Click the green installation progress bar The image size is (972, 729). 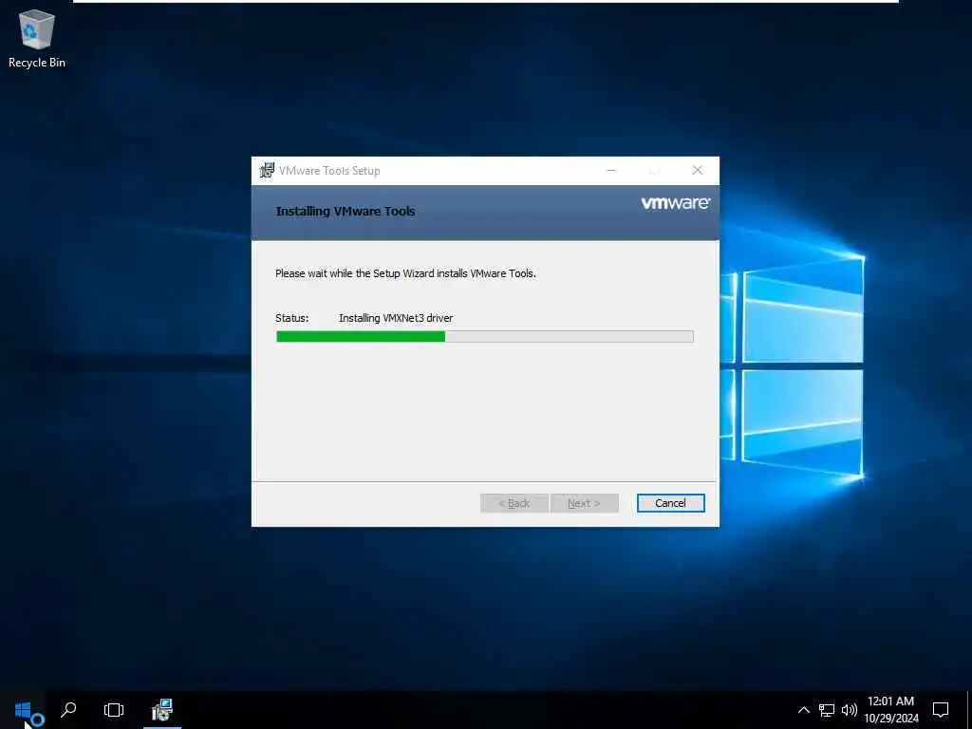point(484,337)
